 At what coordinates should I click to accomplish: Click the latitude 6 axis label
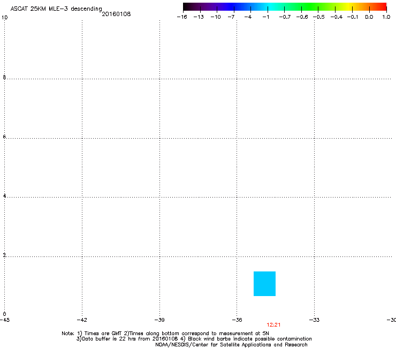tap(4, 137)
